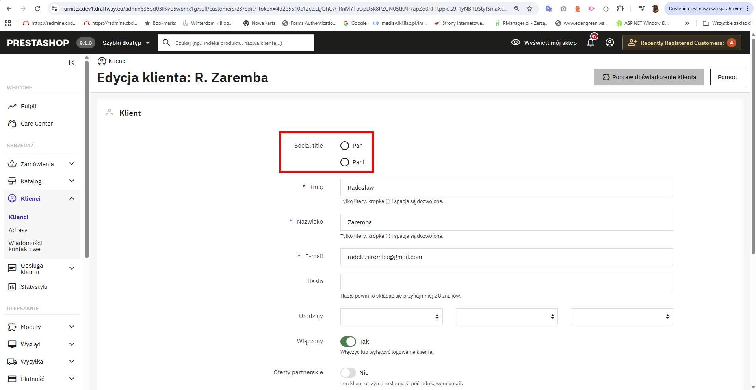Click the Pomoc button
756x390 pixels.
(x=727, y=77)
